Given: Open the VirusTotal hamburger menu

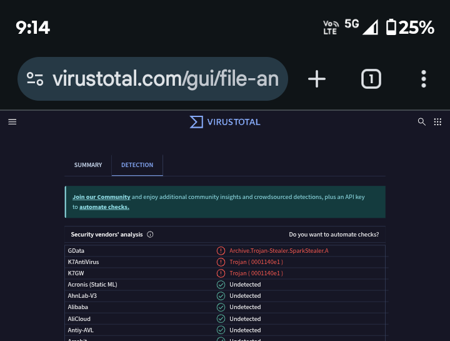Looking at the screenshot, I should (12, 122).
